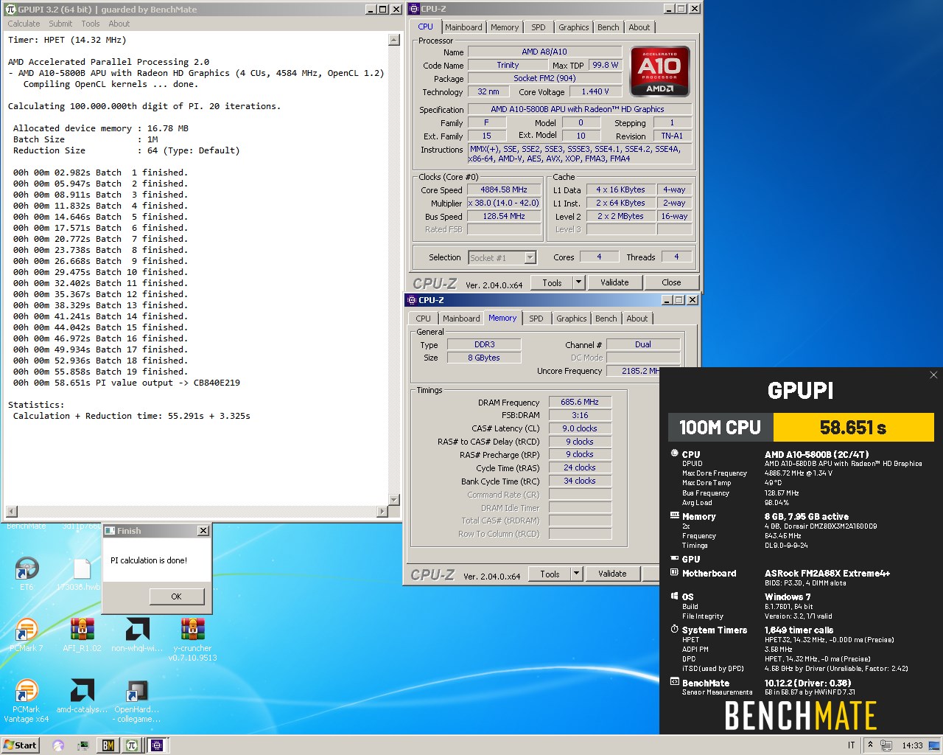Expand Tools dropdown arrow in lower CPU-Z
The image size is (943, 755).
pyautogui.click(x=576, y=574)
